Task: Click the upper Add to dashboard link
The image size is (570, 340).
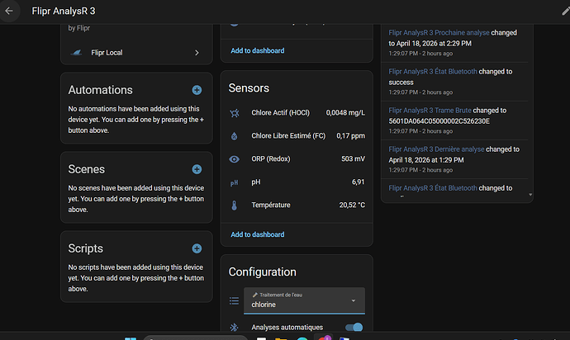Action: point(258,51)
